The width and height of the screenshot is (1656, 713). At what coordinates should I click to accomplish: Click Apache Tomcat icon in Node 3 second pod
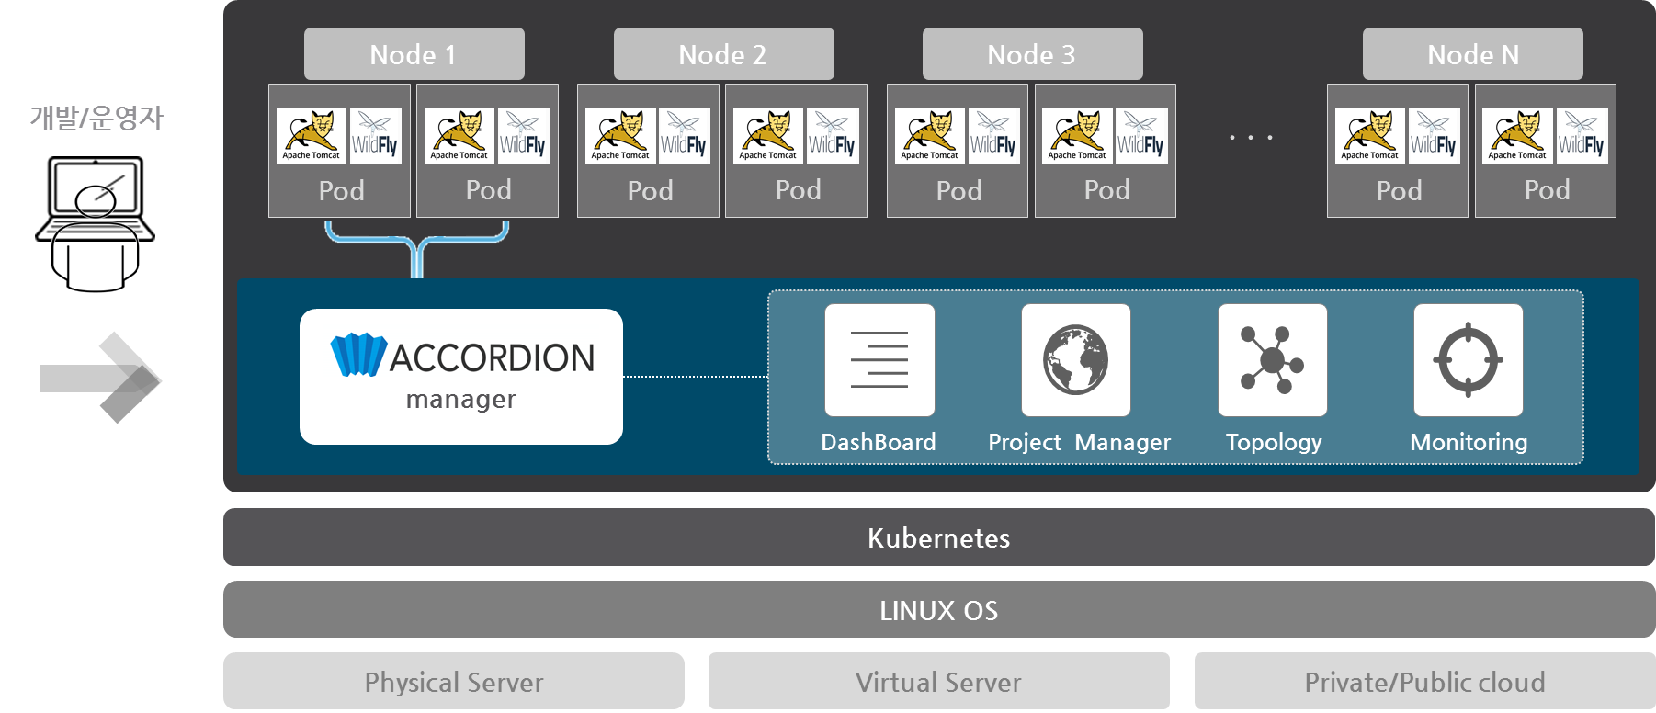coord(1077,136)
